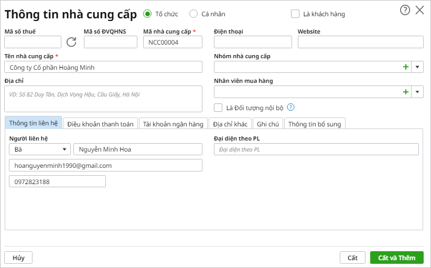The width and height of the screenshot is (431, 268).
Task: Select the Tổ chức radio button
Action: 147,14
